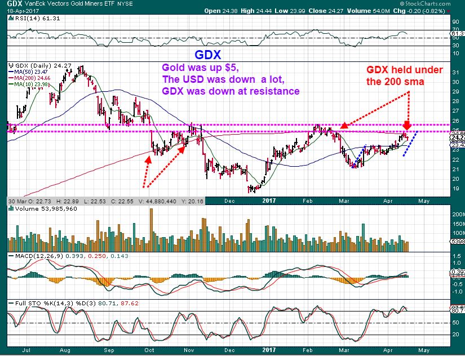This screenshot has height=356, width=465.
Task: Click the blue line swatch before MA(50)
Action: 11,72
